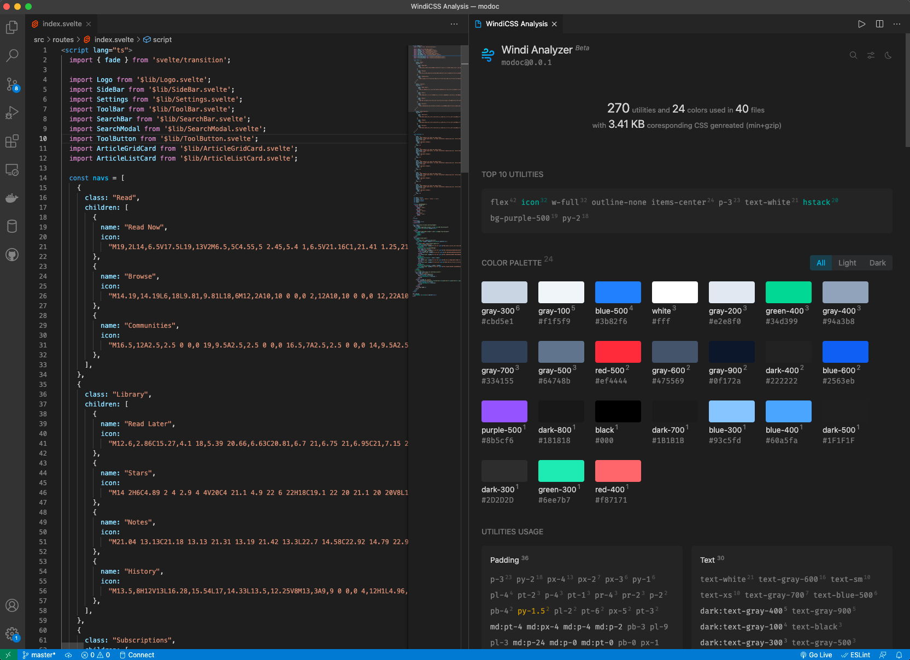Open More Actions for WindiCSS Analysis editor

point(897,24)
